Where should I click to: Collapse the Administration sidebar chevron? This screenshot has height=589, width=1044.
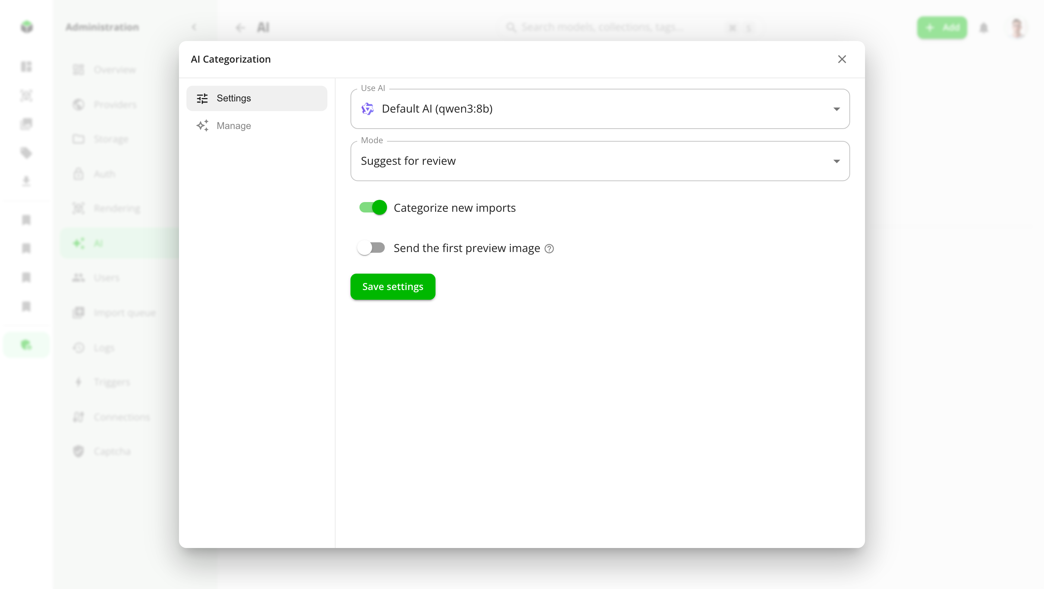pos(194,27)
